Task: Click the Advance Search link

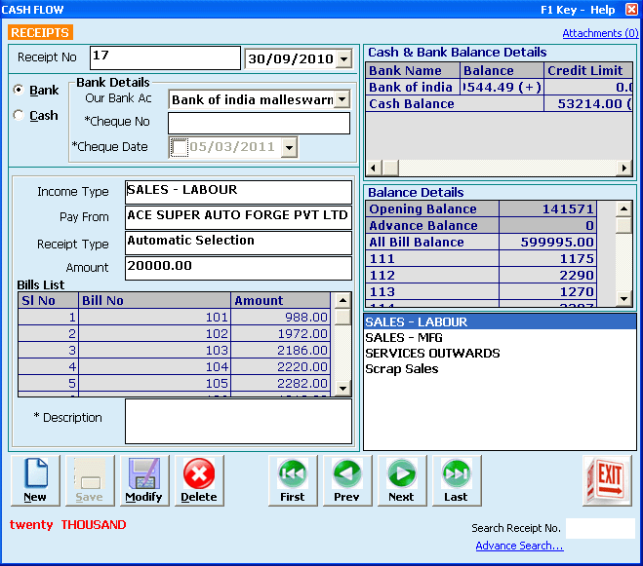Action: [519, 546]
